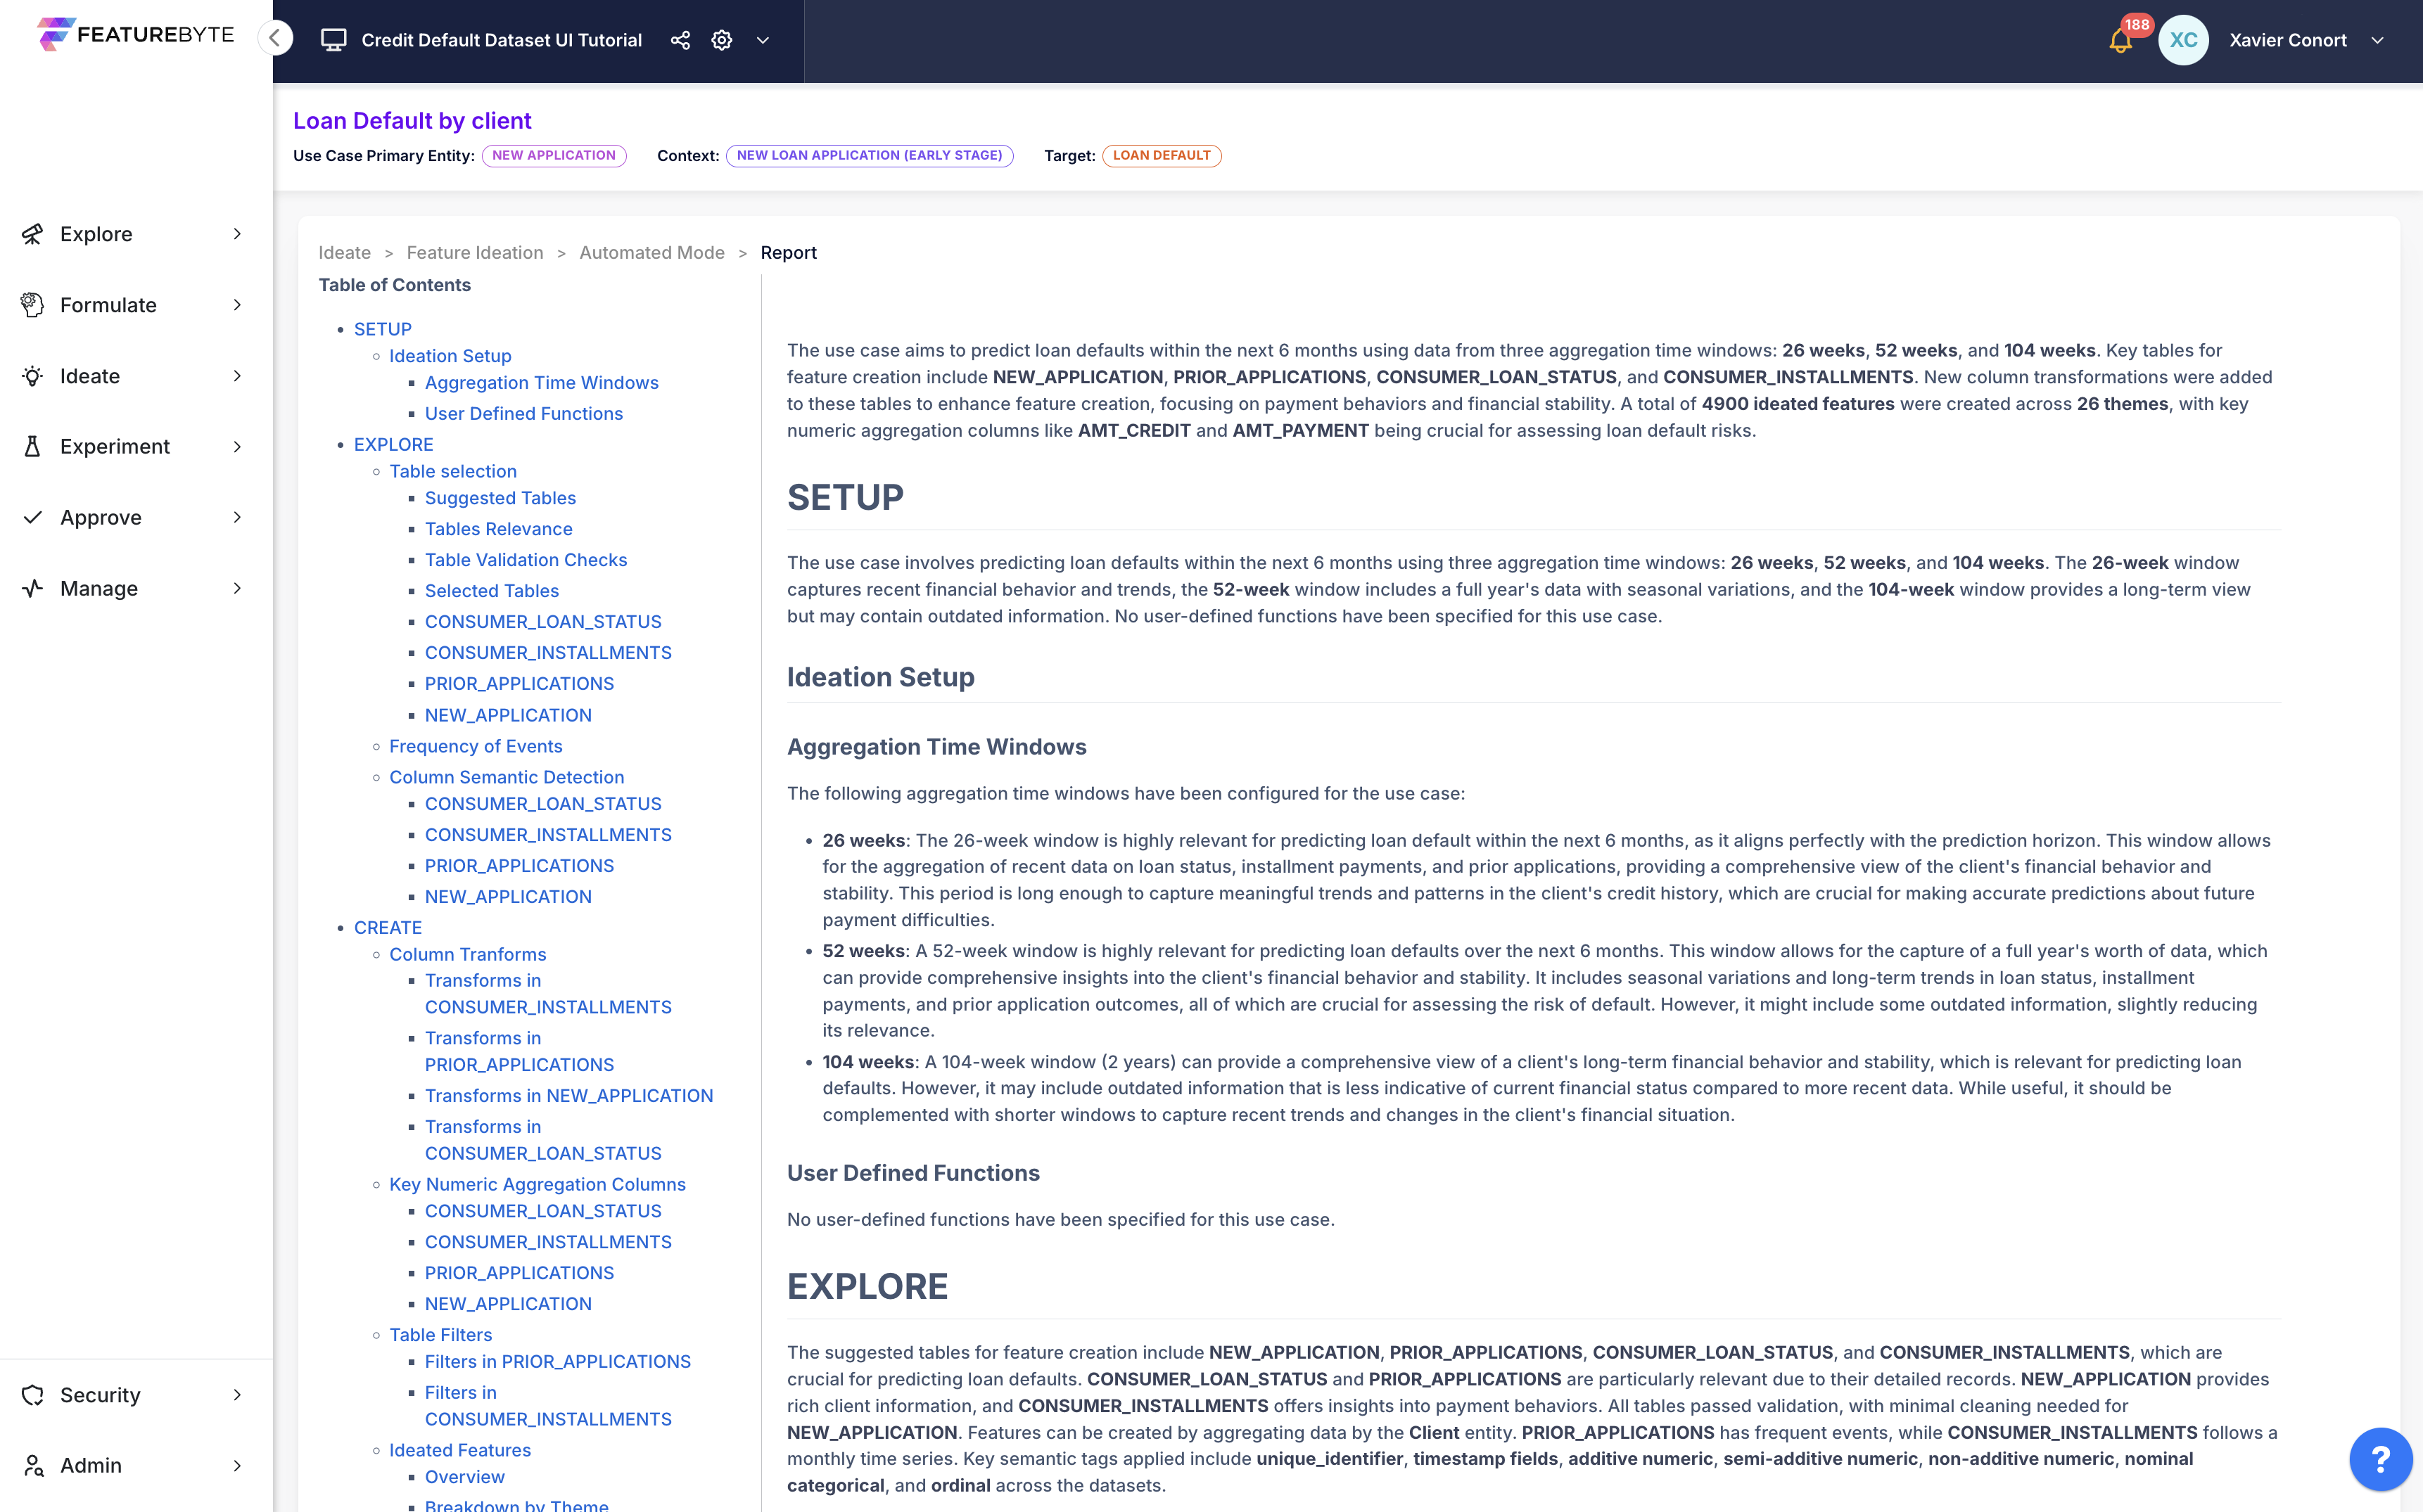Expand the Manage menu chevron

click(x=237, y=588)
